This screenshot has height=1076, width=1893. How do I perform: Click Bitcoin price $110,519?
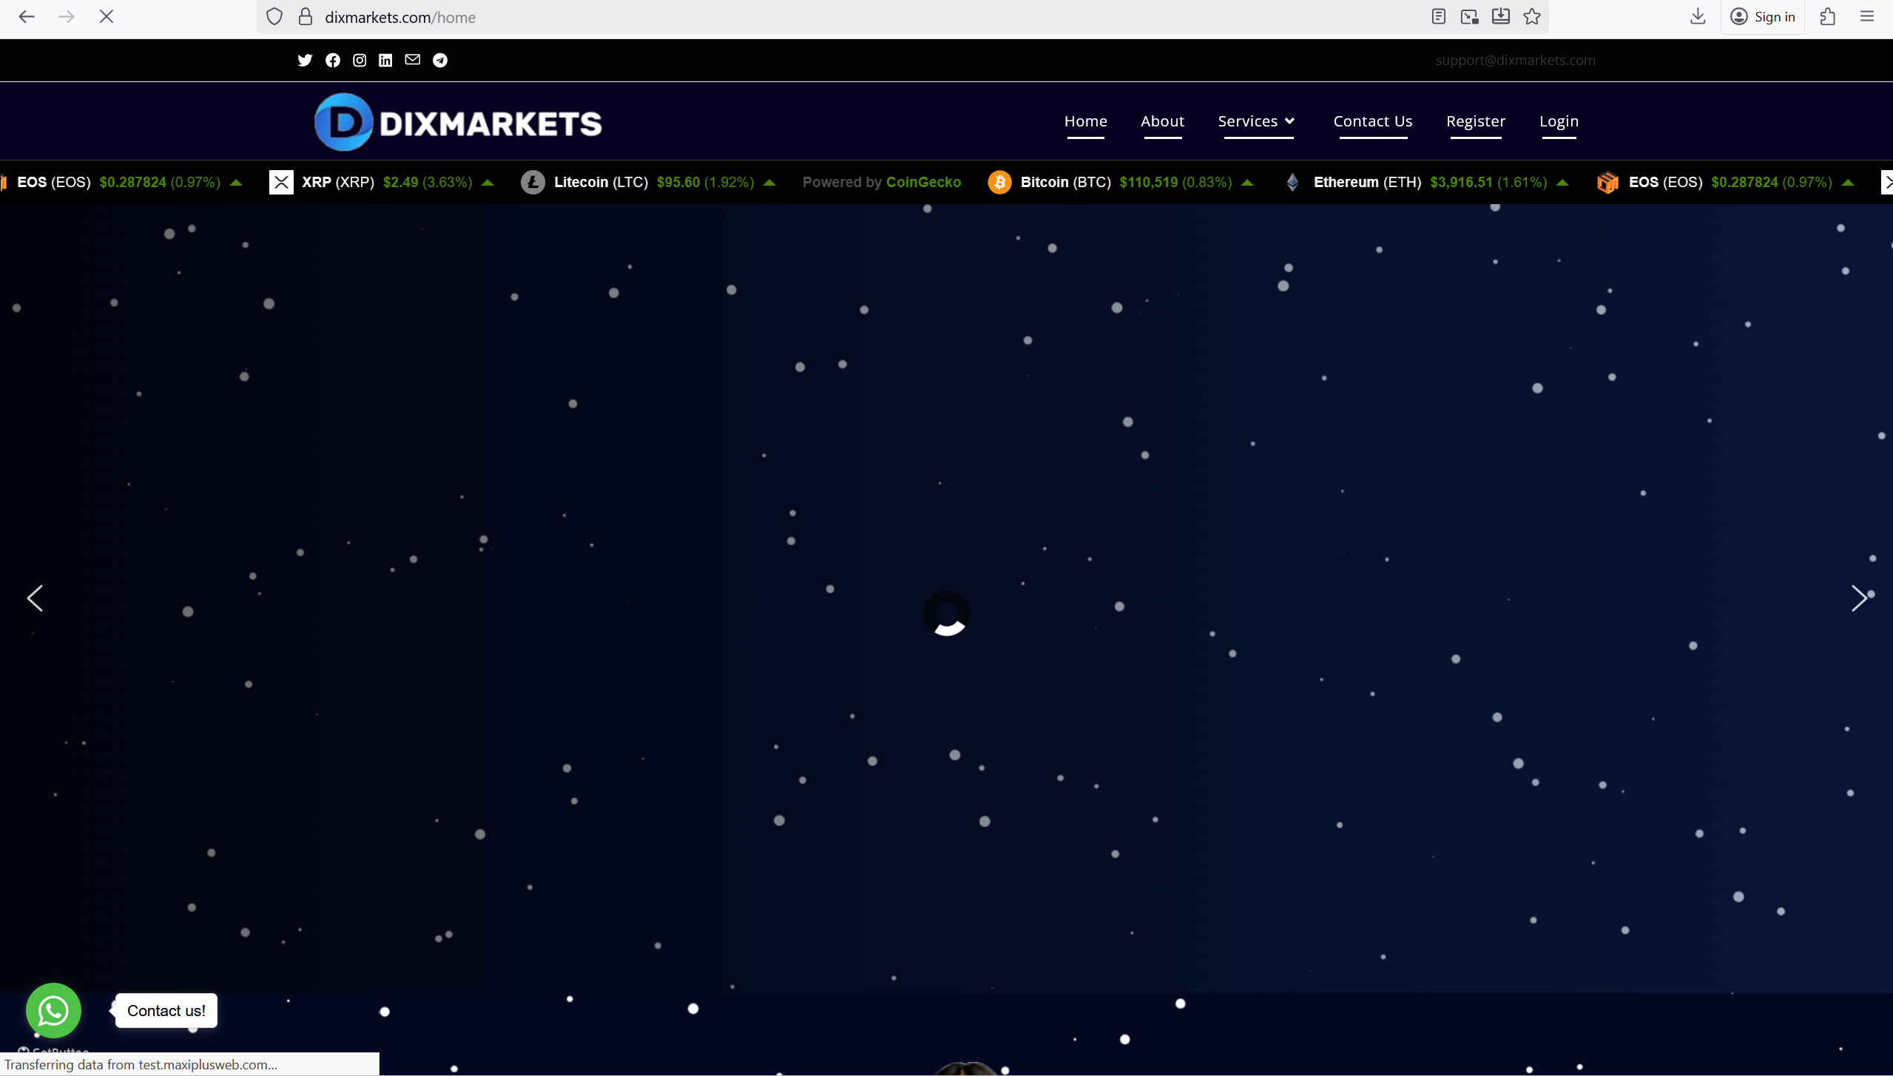point(1148,182)
